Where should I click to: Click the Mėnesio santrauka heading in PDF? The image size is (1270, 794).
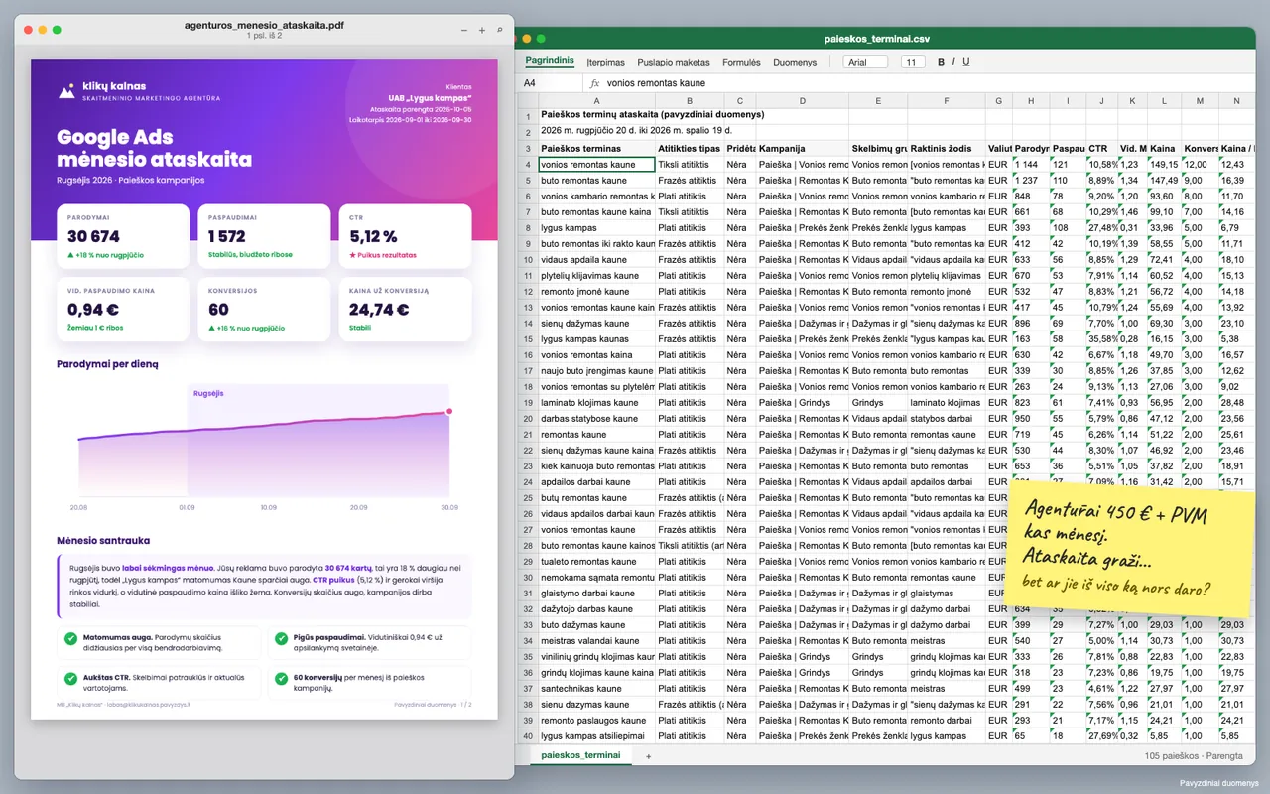tap(103, 541)
